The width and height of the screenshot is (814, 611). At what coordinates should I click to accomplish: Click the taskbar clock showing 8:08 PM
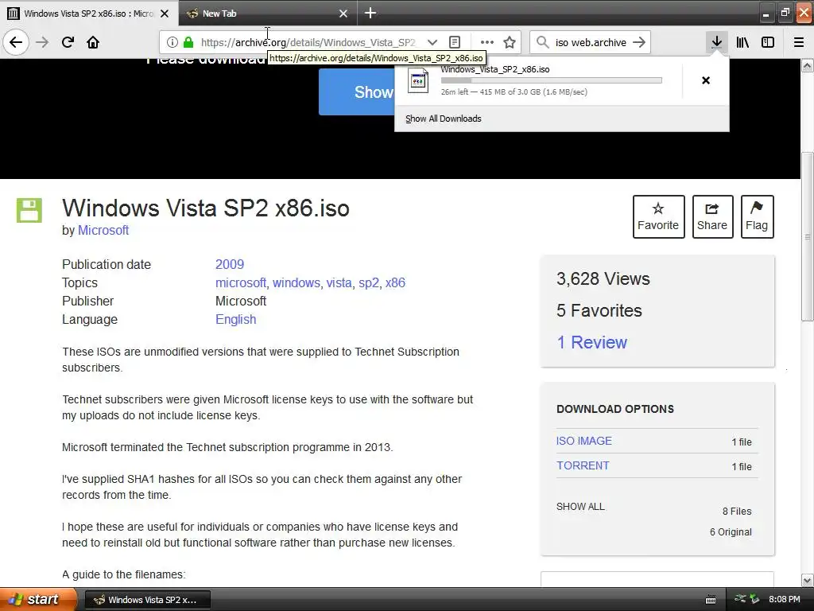click(x=784, y=600)
